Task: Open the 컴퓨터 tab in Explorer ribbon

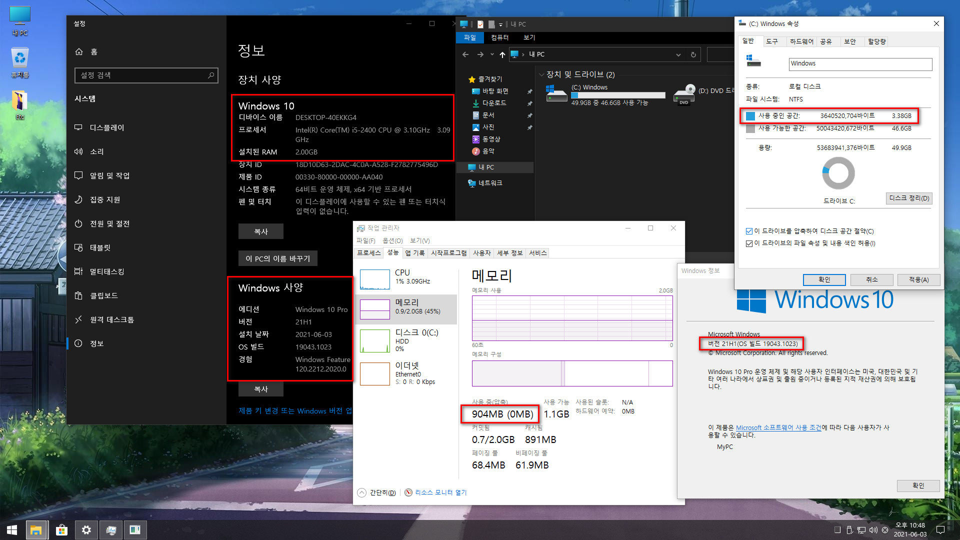Action: point(499,37)
